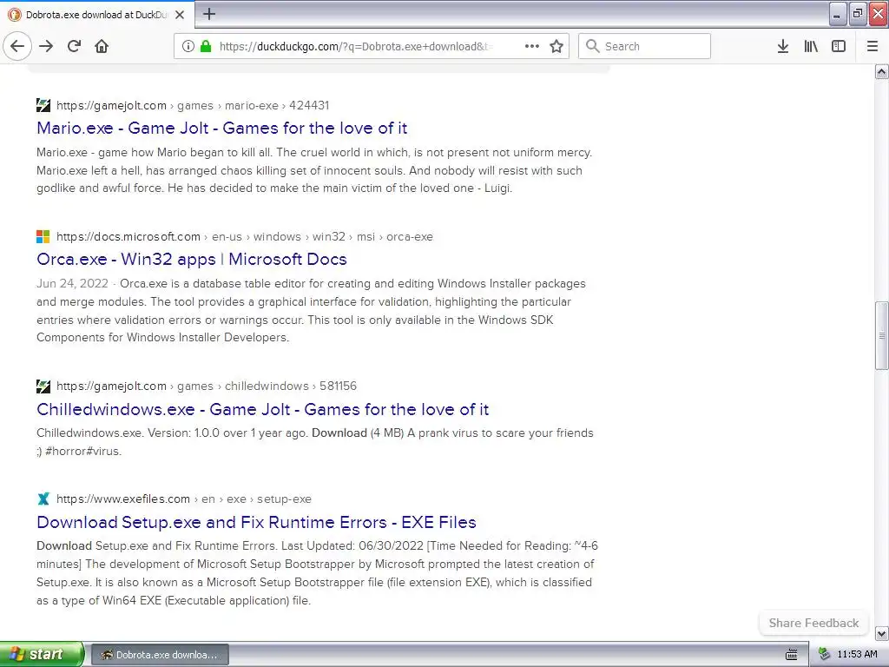Click 'Last Updated: 06/30/2022' snippet text
Screen dimensions: 889x667
point(352,545)
